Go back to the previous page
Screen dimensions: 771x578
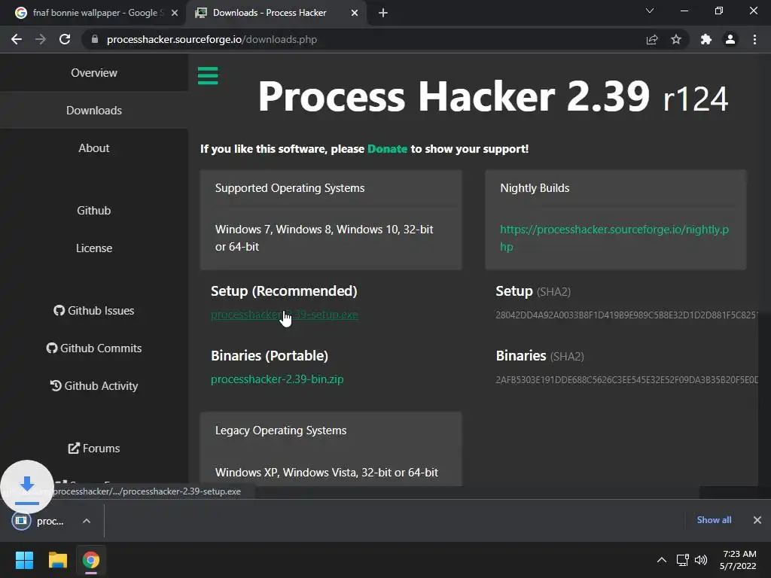click(17, 39)
